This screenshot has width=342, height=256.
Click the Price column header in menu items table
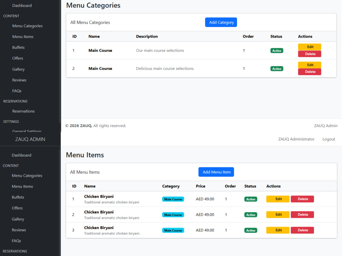[x=200, y=186]
